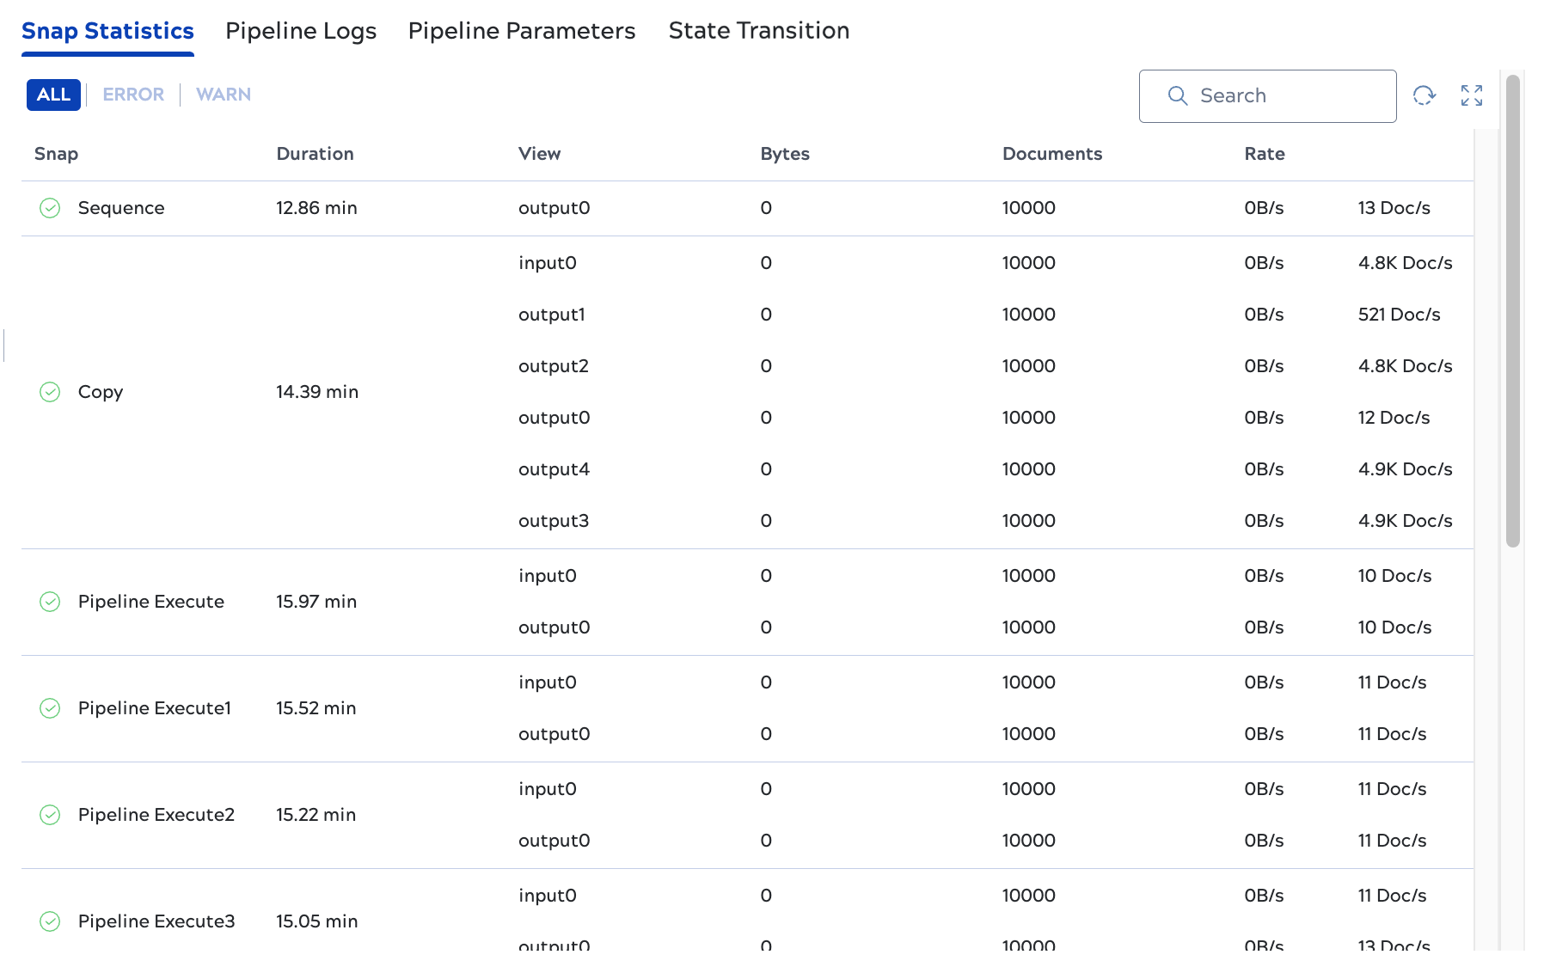The image size is (1544, 973).
Task: Click the Sequence snap success status icon
Action: pos(50,208)
